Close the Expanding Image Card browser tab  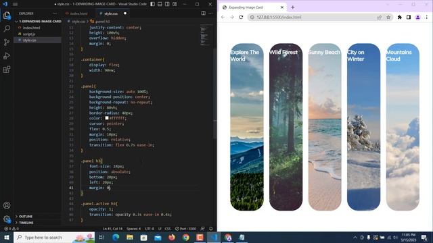pyautogui.click(x=282, y=7)
